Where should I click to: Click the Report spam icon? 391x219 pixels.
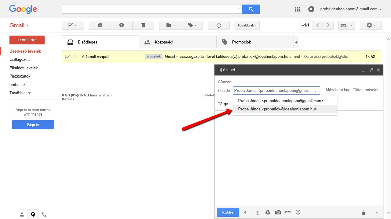pos(122,25)
